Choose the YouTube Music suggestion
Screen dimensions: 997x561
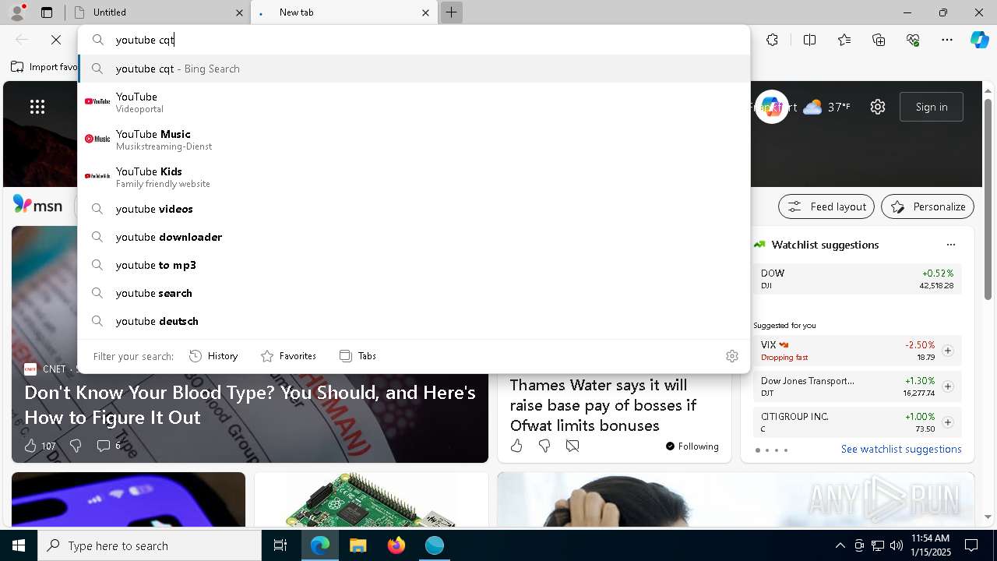coord(414,139)
